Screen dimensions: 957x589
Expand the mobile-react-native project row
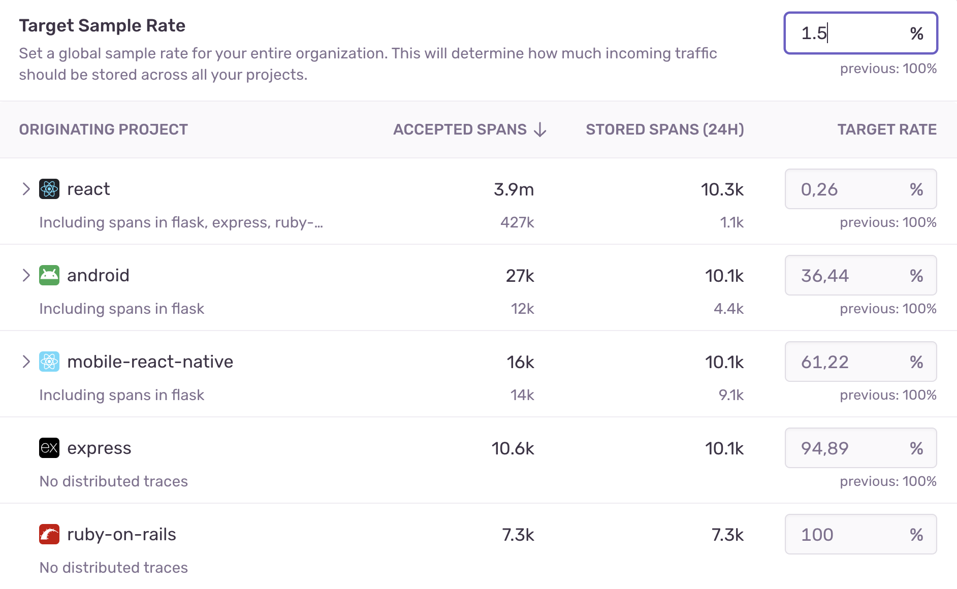[x=26, y=362]
